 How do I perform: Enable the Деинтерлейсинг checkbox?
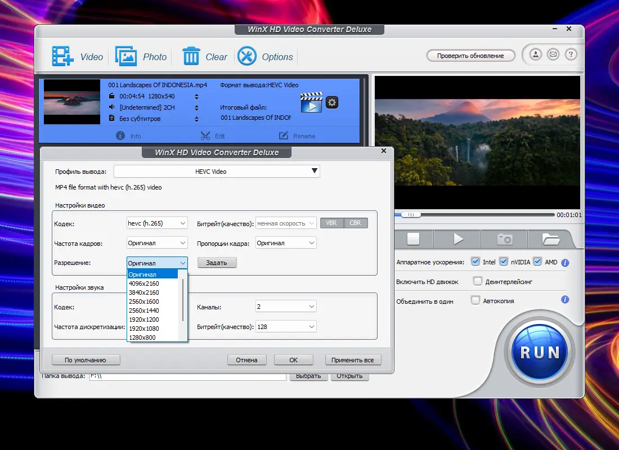tap(477, 281)
